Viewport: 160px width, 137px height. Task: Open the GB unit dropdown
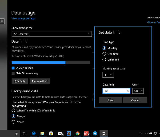(x=138, y=91)
